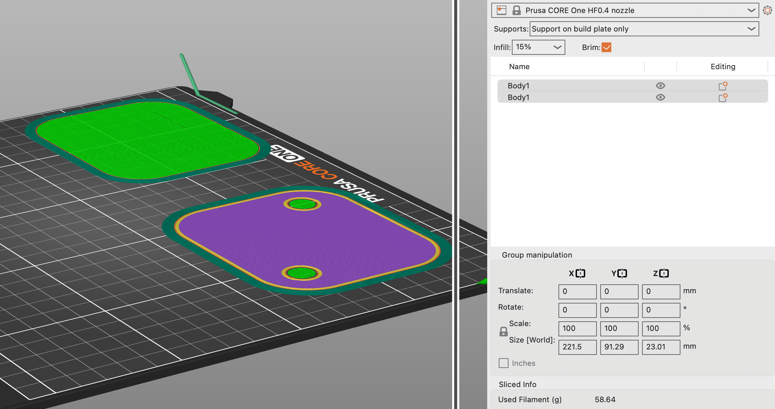Disable the Brim checkbox

[x=606, y=47]
